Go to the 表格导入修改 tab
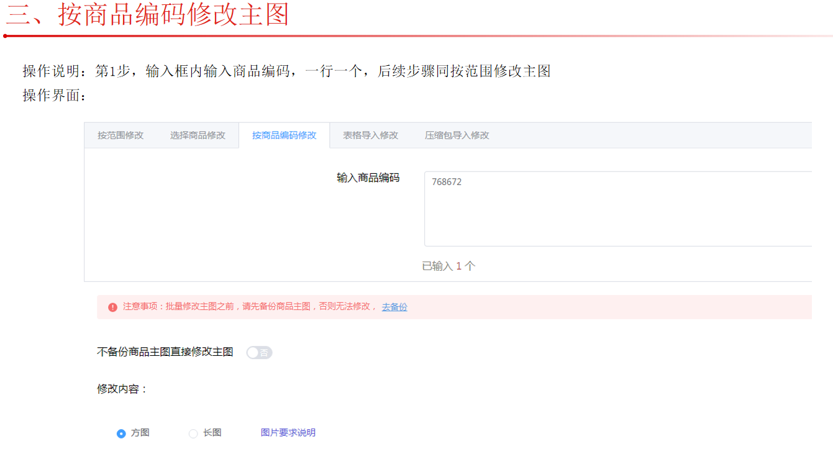 (x=370, y=135)
